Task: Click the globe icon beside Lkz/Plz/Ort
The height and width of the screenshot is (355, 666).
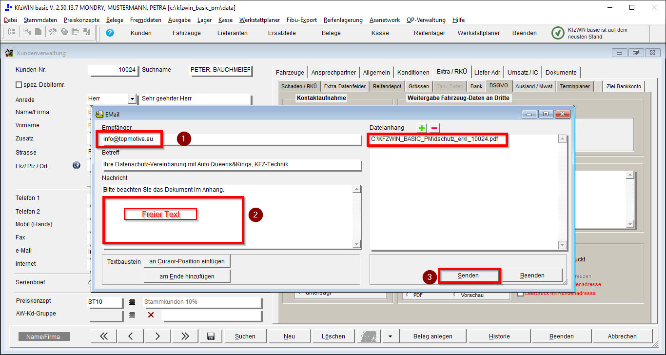Action: click(x=76, y=165)
